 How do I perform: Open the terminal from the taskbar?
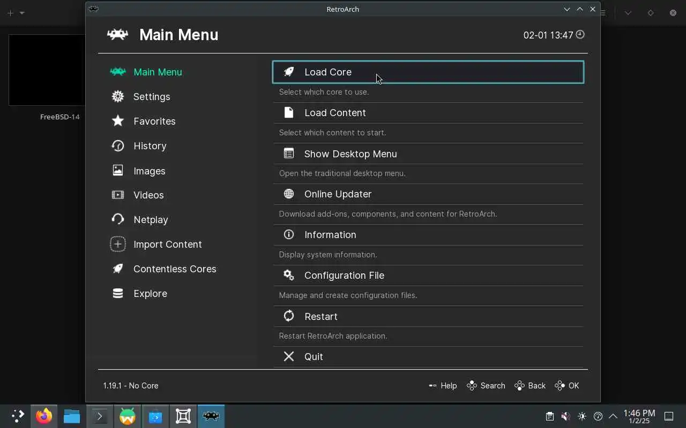(x=100, y=416)
